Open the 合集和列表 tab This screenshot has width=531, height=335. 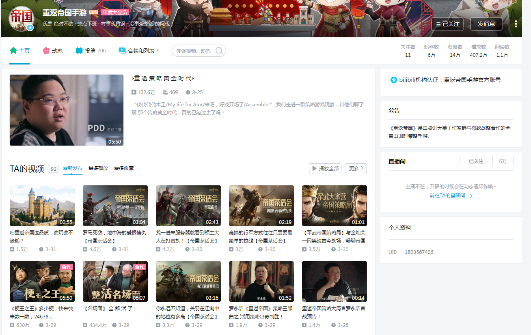[x=139, y=51]
